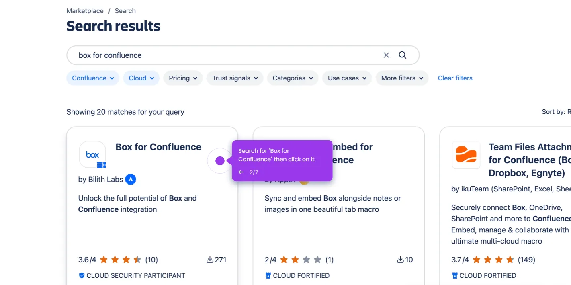Screen dimensions: 571x285
Task: Click the (10) review count
Action: (x=151, y=260)
